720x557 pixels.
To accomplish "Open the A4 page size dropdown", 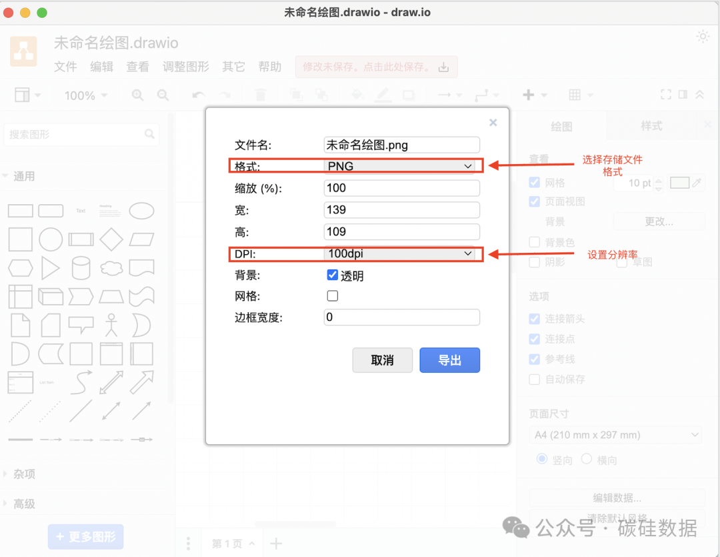I will (615, 434).
